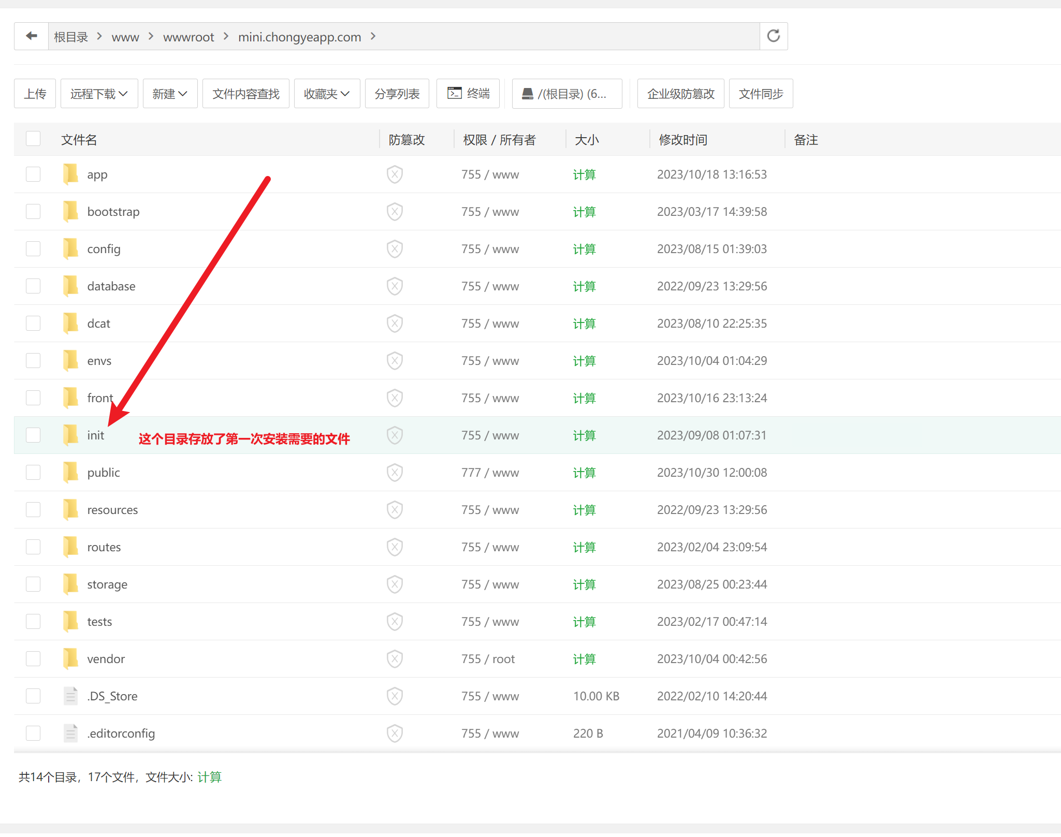Open 企业级防篡改 settings
The width and height of the screenshot is (1061, 837).
(680, 93)
